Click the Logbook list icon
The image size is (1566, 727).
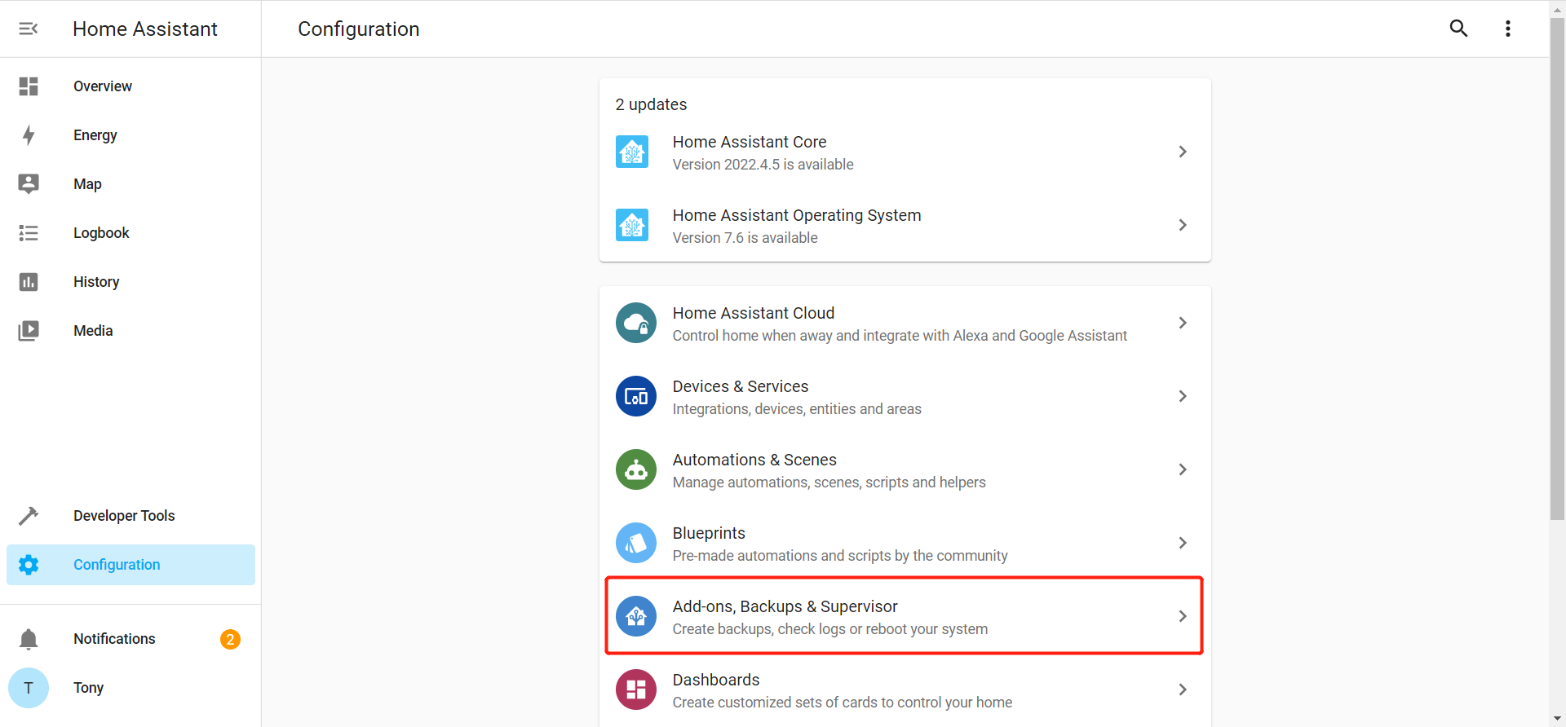[x=29, y=233]
